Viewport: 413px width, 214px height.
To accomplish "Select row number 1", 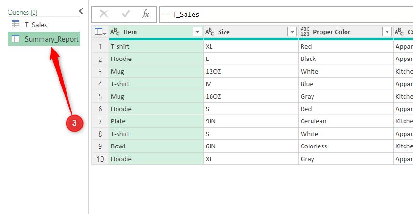I will (100, 47).
